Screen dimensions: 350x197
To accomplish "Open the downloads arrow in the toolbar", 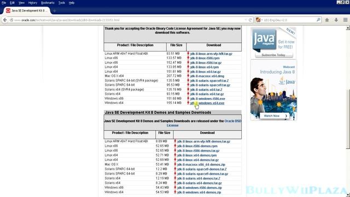I will pos(336,20).
